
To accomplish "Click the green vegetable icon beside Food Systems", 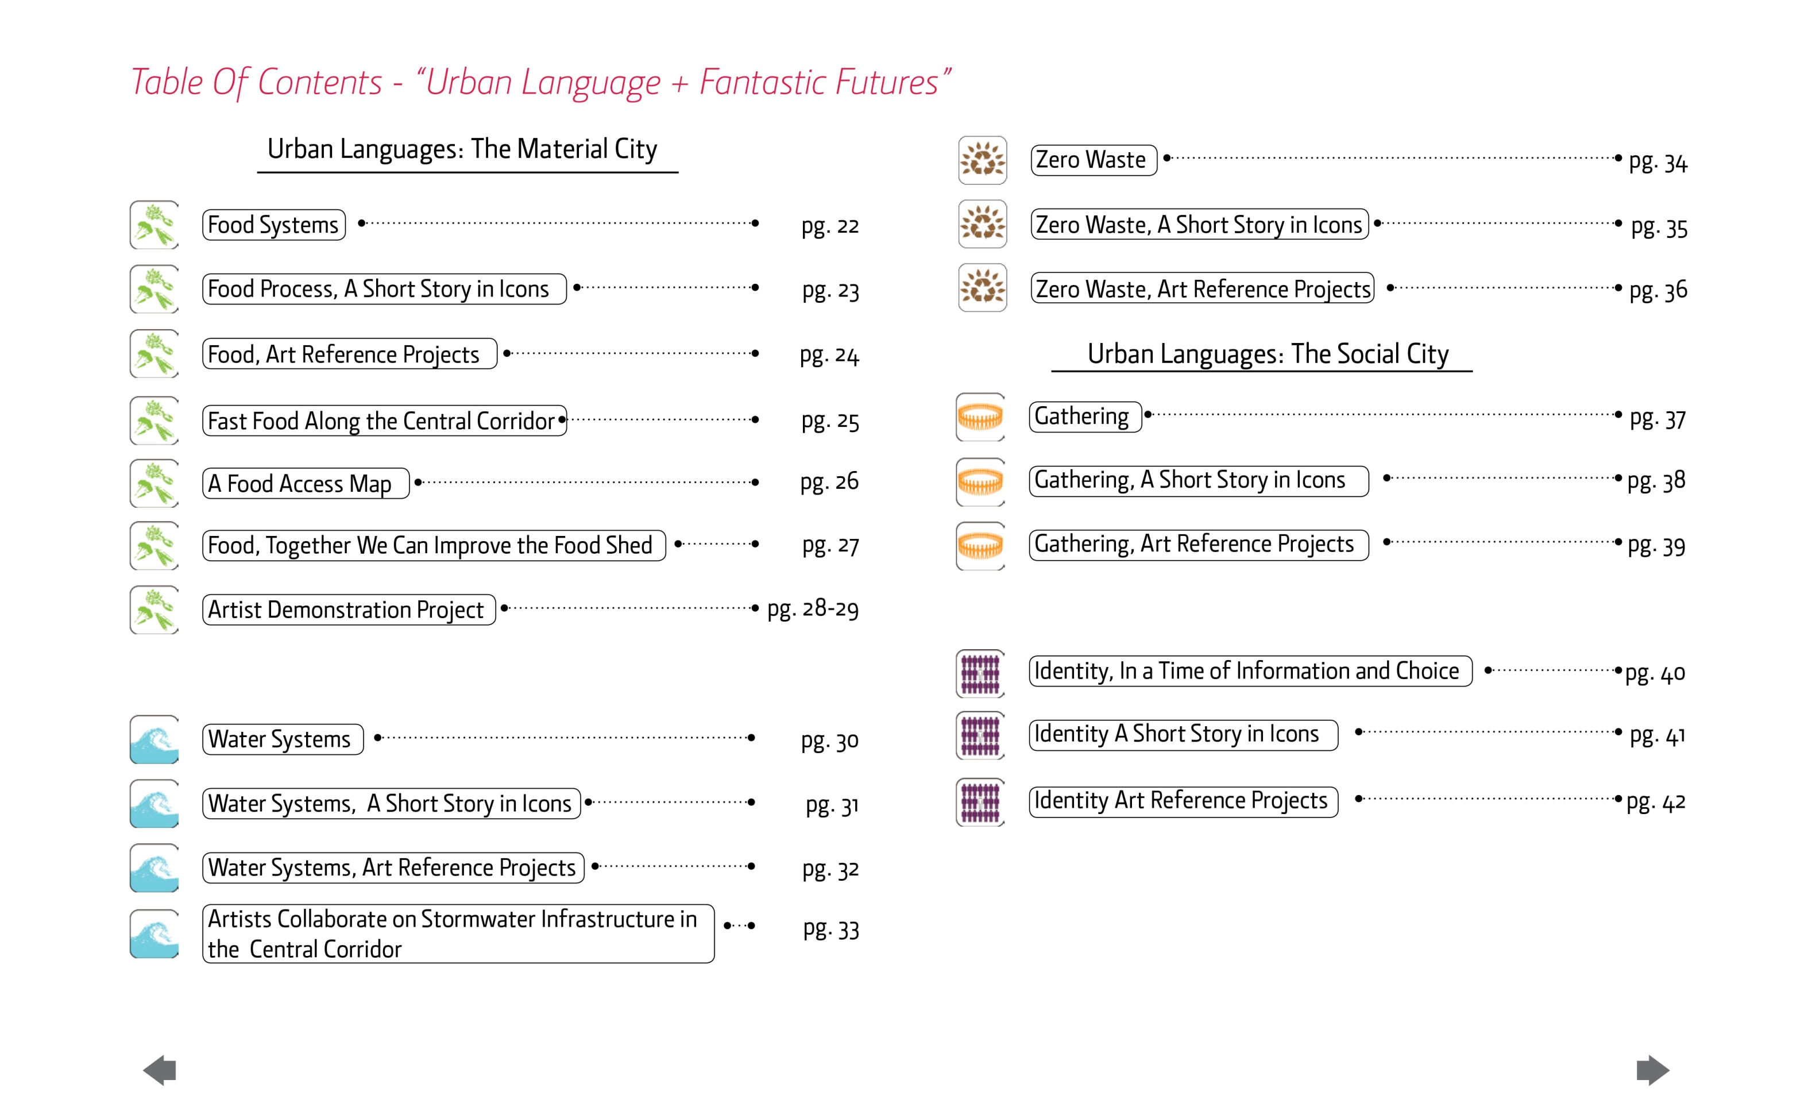I will pos(154,224).
